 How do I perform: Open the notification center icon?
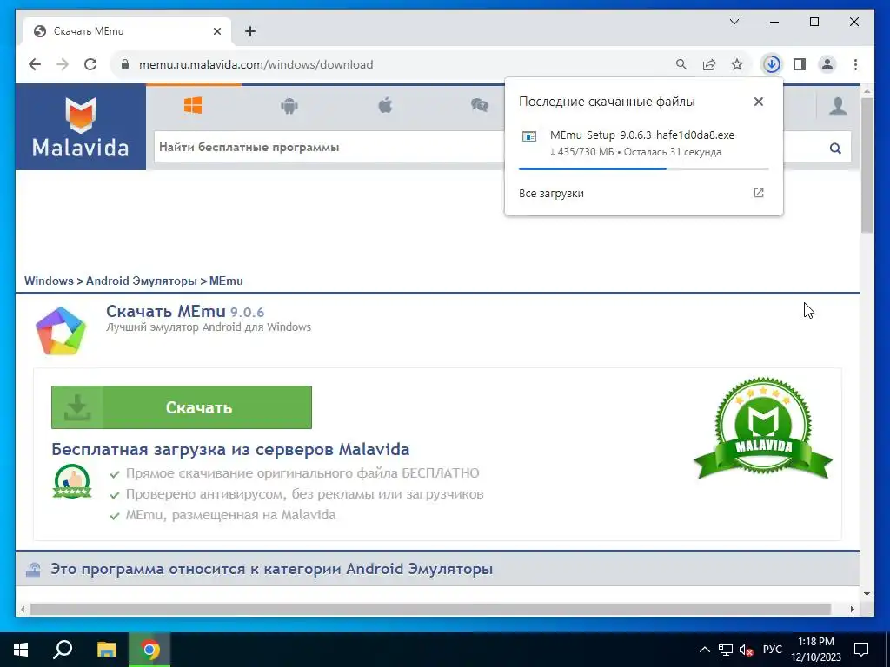pos(861,650)
